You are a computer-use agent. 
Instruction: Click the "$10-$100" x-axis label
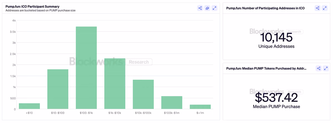58,113
